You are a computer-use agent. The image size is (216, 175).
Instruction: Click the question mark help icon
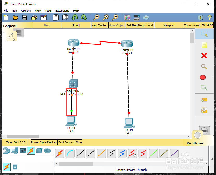pos(210,17)
